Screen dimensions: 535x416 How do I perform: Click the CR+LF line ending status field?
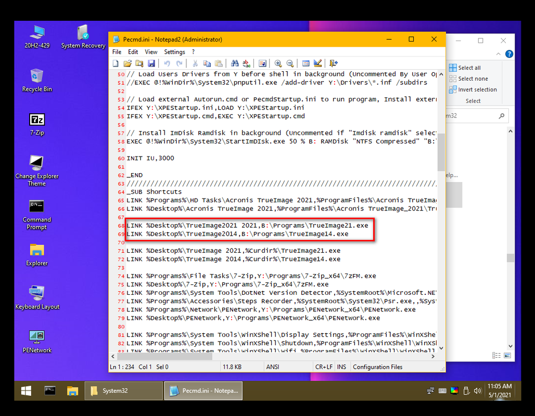coord(324,367)
